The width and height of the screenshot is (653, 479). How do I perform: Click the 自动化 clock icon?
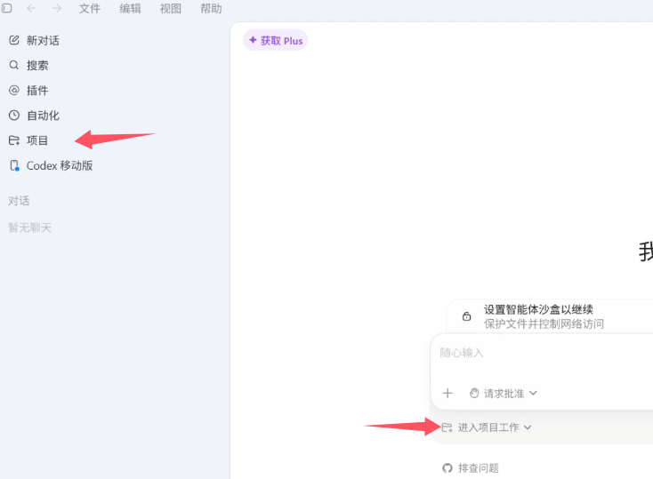point(14,116)
